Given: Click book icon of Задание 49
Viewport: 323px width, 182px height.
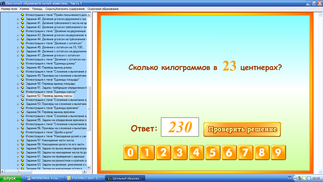Looking at the screenshot, I should (22, 76).
